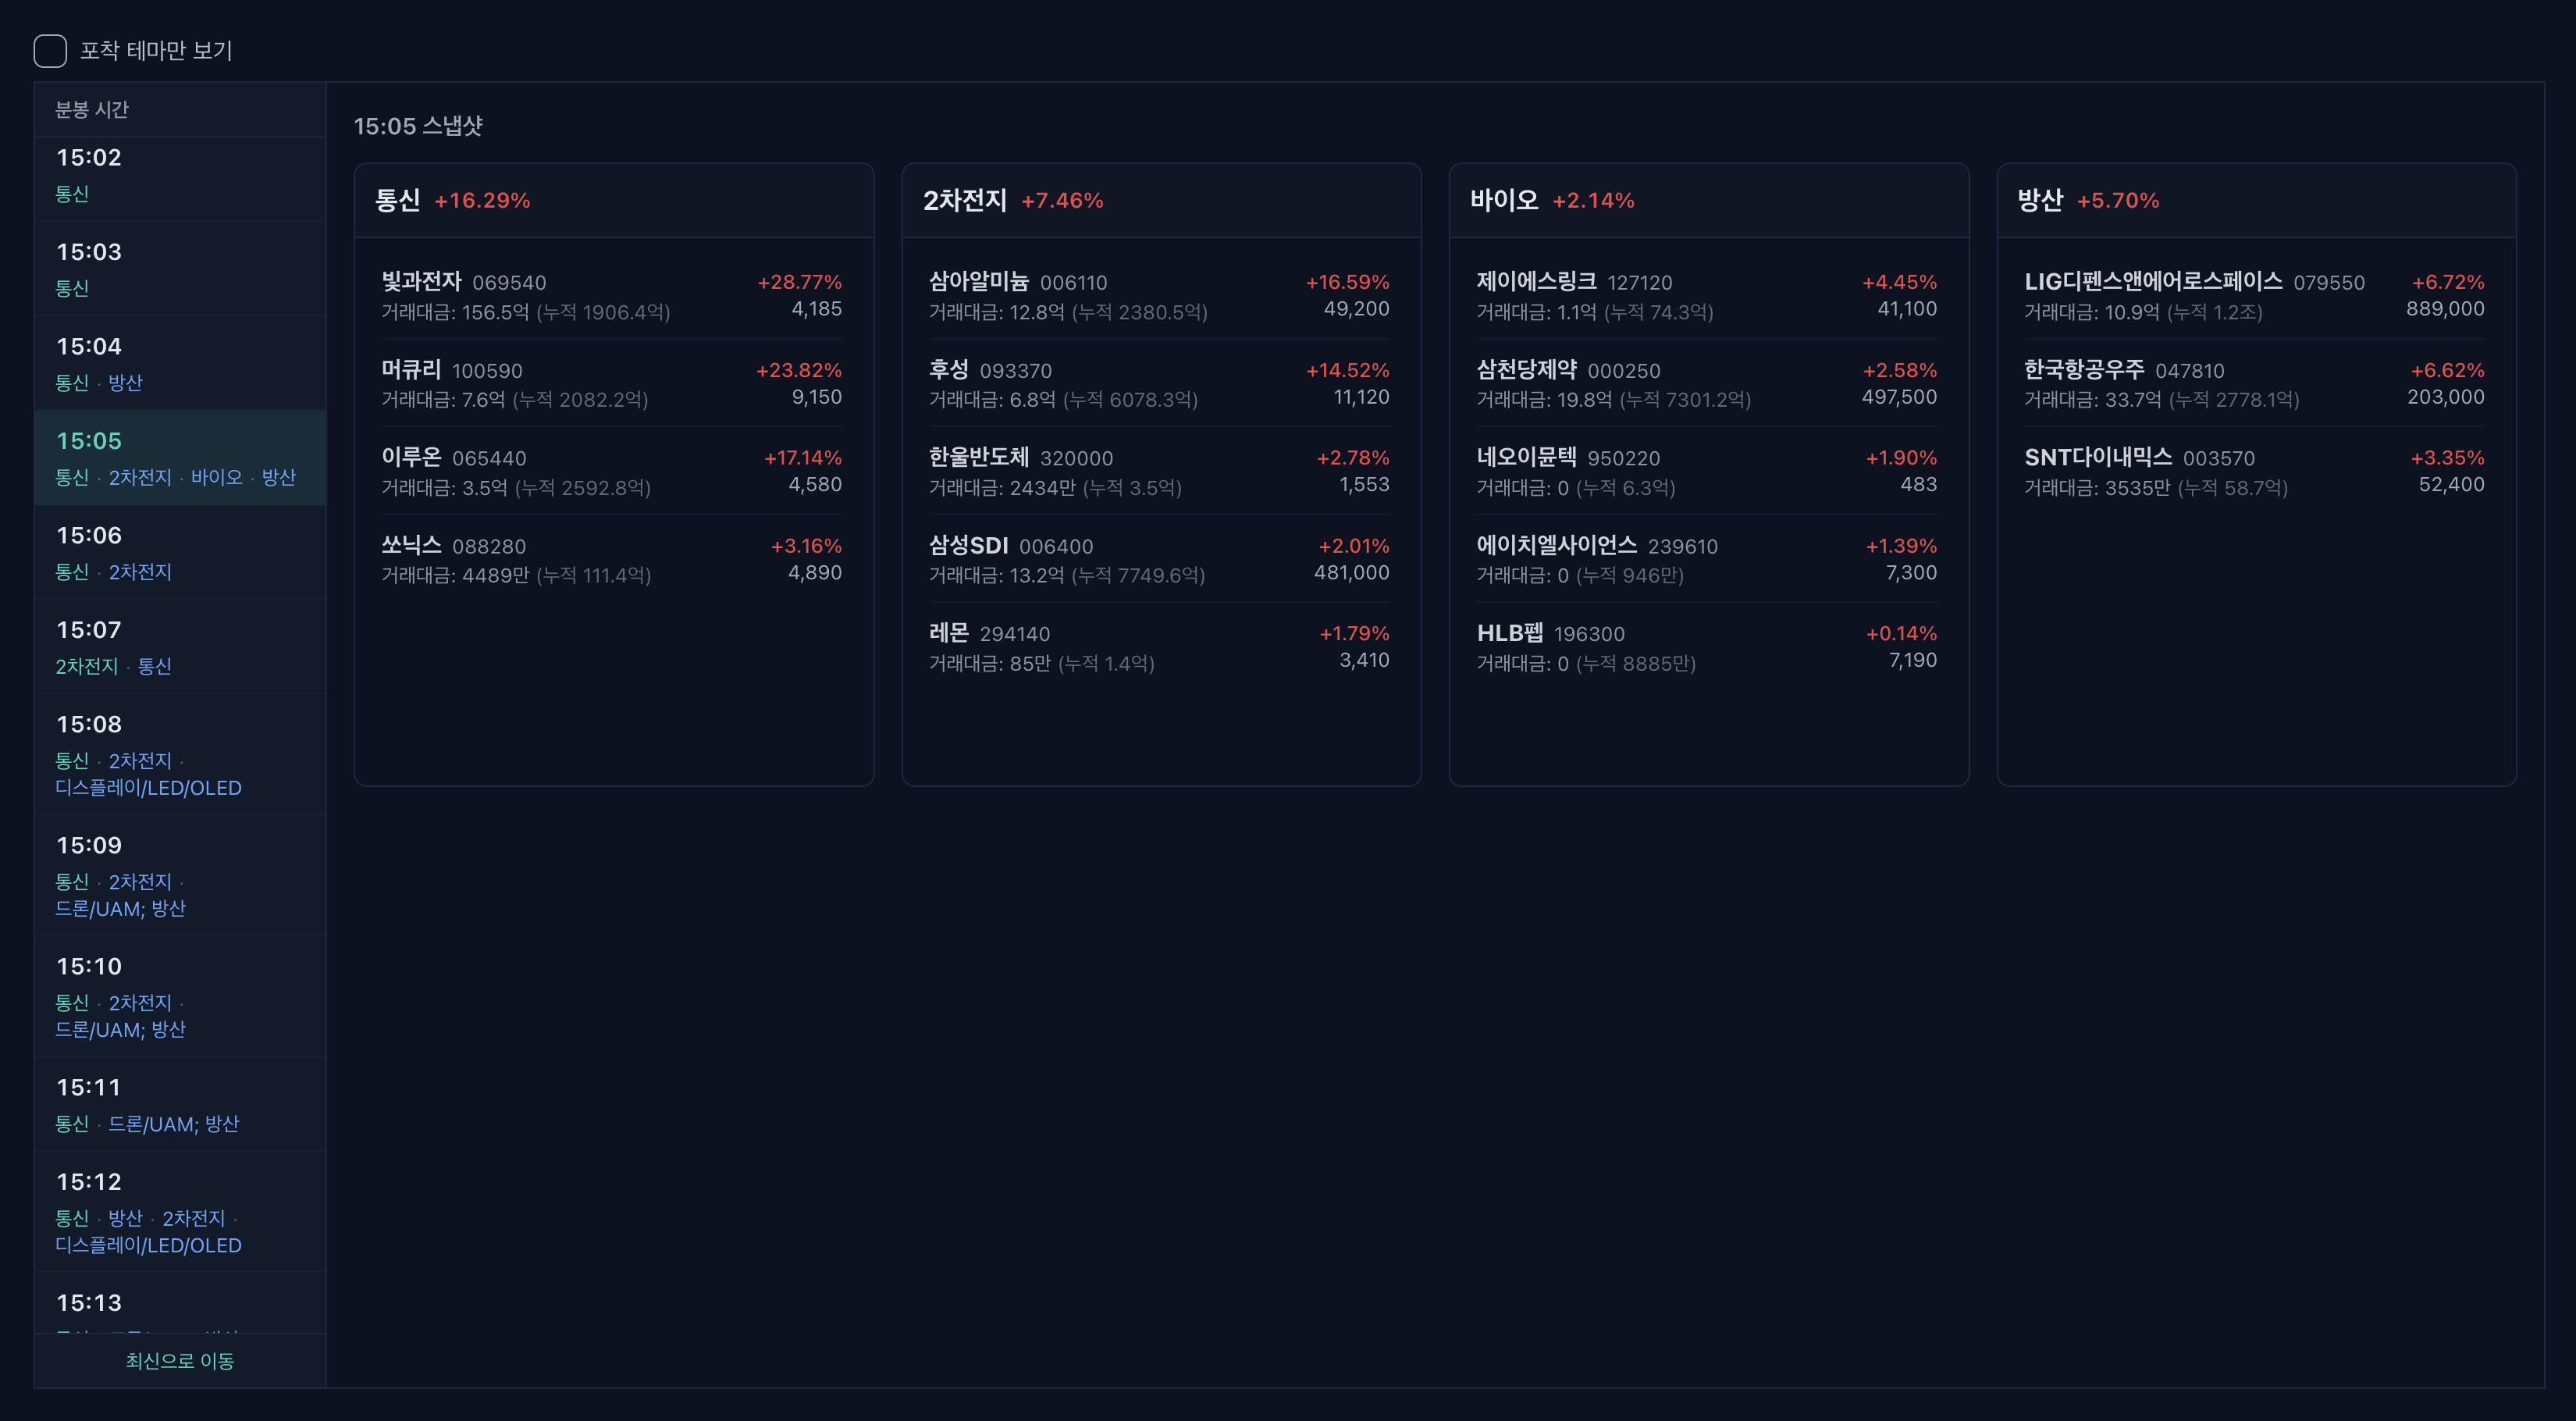
Task: Open the 15:11 time entry
Action: click(180, 1105)
